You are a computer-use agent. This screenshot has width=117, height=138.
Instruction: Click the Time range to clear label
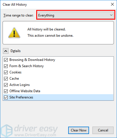pyautogui.click(x=19, y=15)
